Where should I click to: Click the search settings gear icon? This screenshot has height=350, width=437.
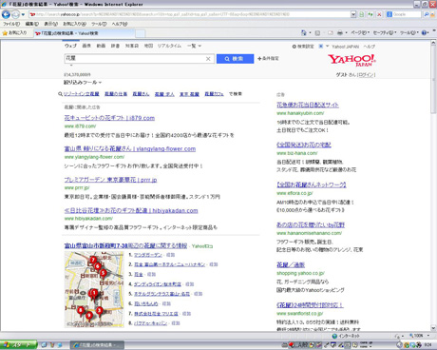pos(294,47)
